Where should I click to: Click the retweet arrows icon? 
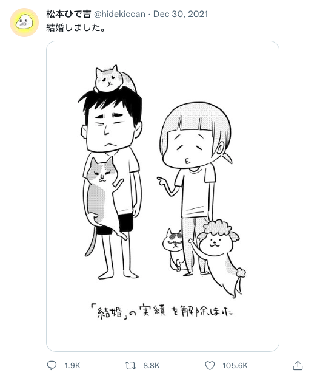130,365
